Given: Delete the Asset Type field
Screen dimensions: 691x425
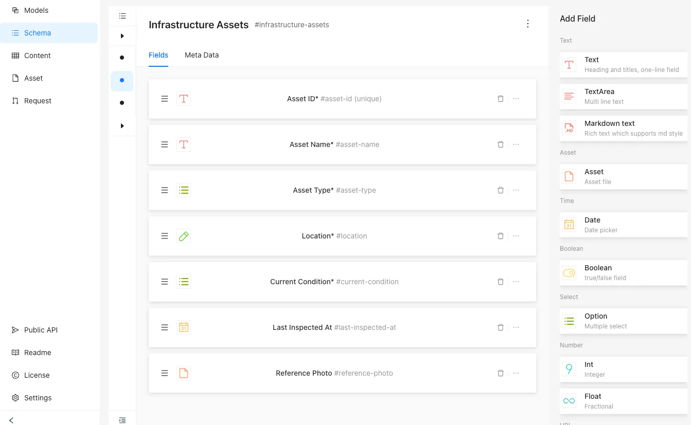Looking at the screenshot, I should click(x=500, y=190).
